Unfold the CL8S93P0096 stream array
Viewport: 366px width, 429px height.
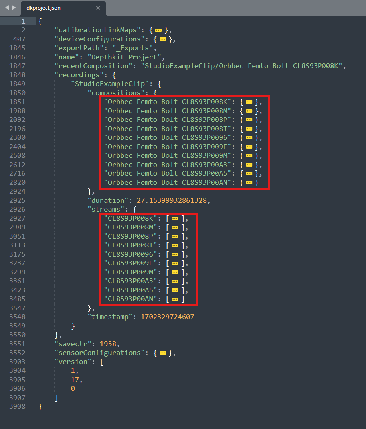[x=174, y=255]
